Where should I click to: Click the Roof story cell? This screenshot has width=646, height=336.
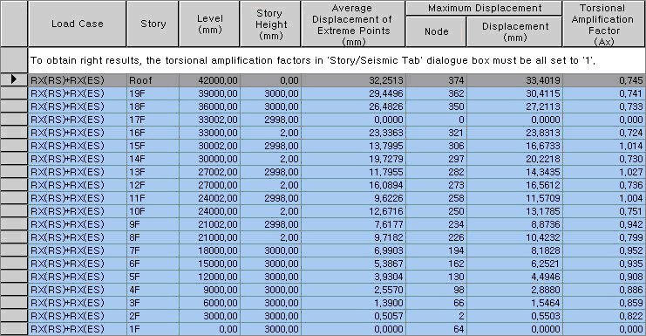click(153, 80)
